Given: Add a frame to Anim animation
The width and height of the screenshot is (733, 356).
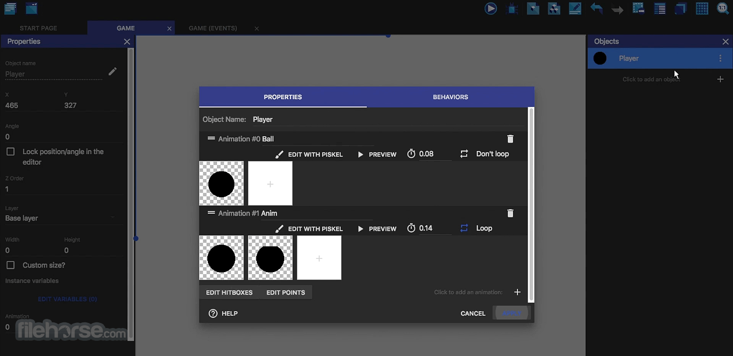Looking at the screenshot, I should (x=319, y=257).
